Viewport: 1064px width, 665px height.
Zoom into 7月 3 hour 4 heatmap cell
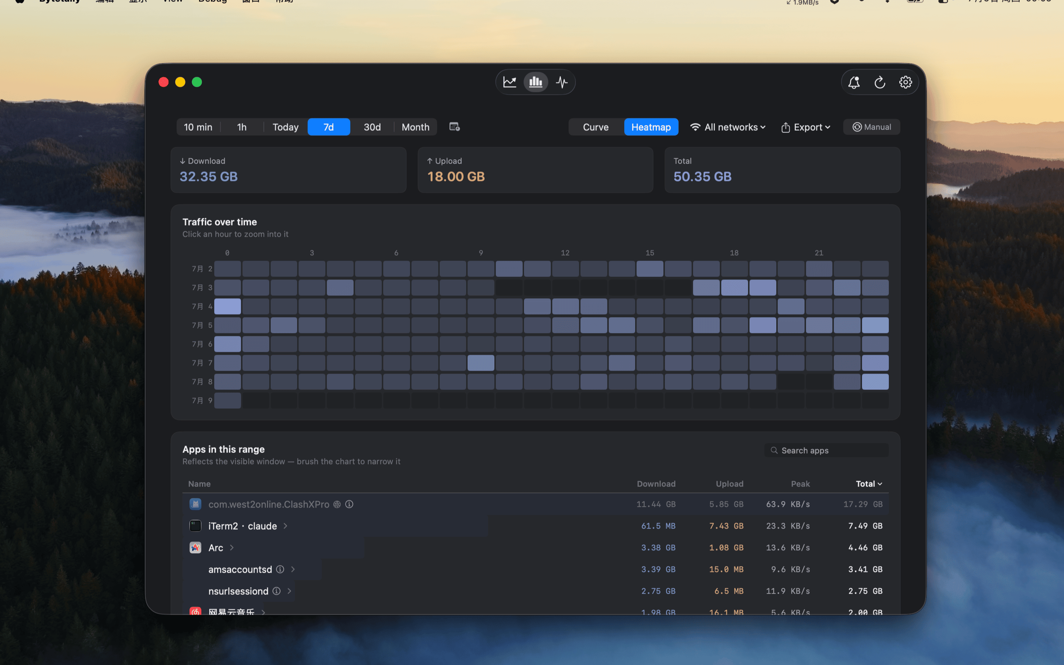point(340,288)
